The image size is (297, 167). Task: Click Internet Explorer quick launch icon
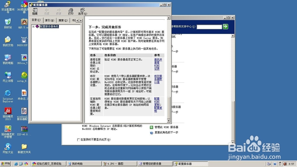16,164
